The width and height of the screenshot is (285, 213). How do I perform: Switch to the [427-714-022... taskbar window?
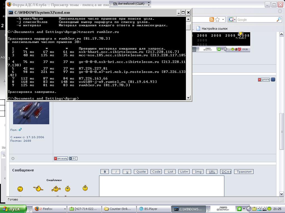(84, 209)
